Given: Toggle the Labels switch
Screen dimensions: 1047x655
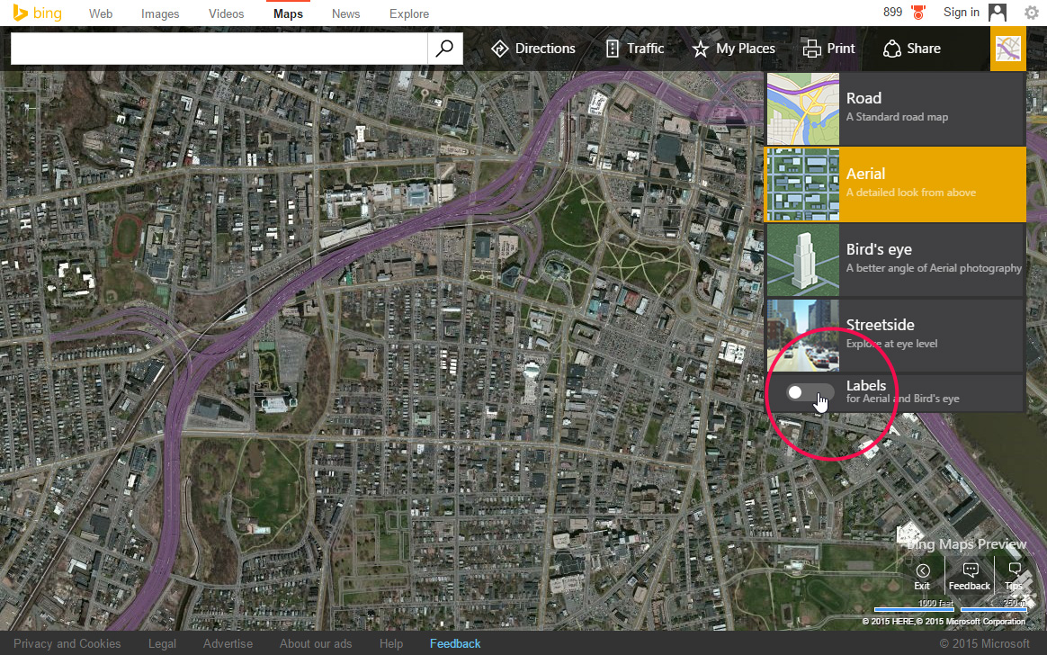Looking at the screenshot, I should pos(810,392).
